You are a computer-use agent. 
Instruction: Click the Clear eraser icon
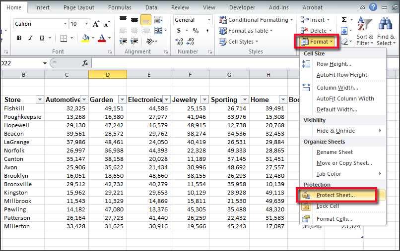tap(344, 42)
